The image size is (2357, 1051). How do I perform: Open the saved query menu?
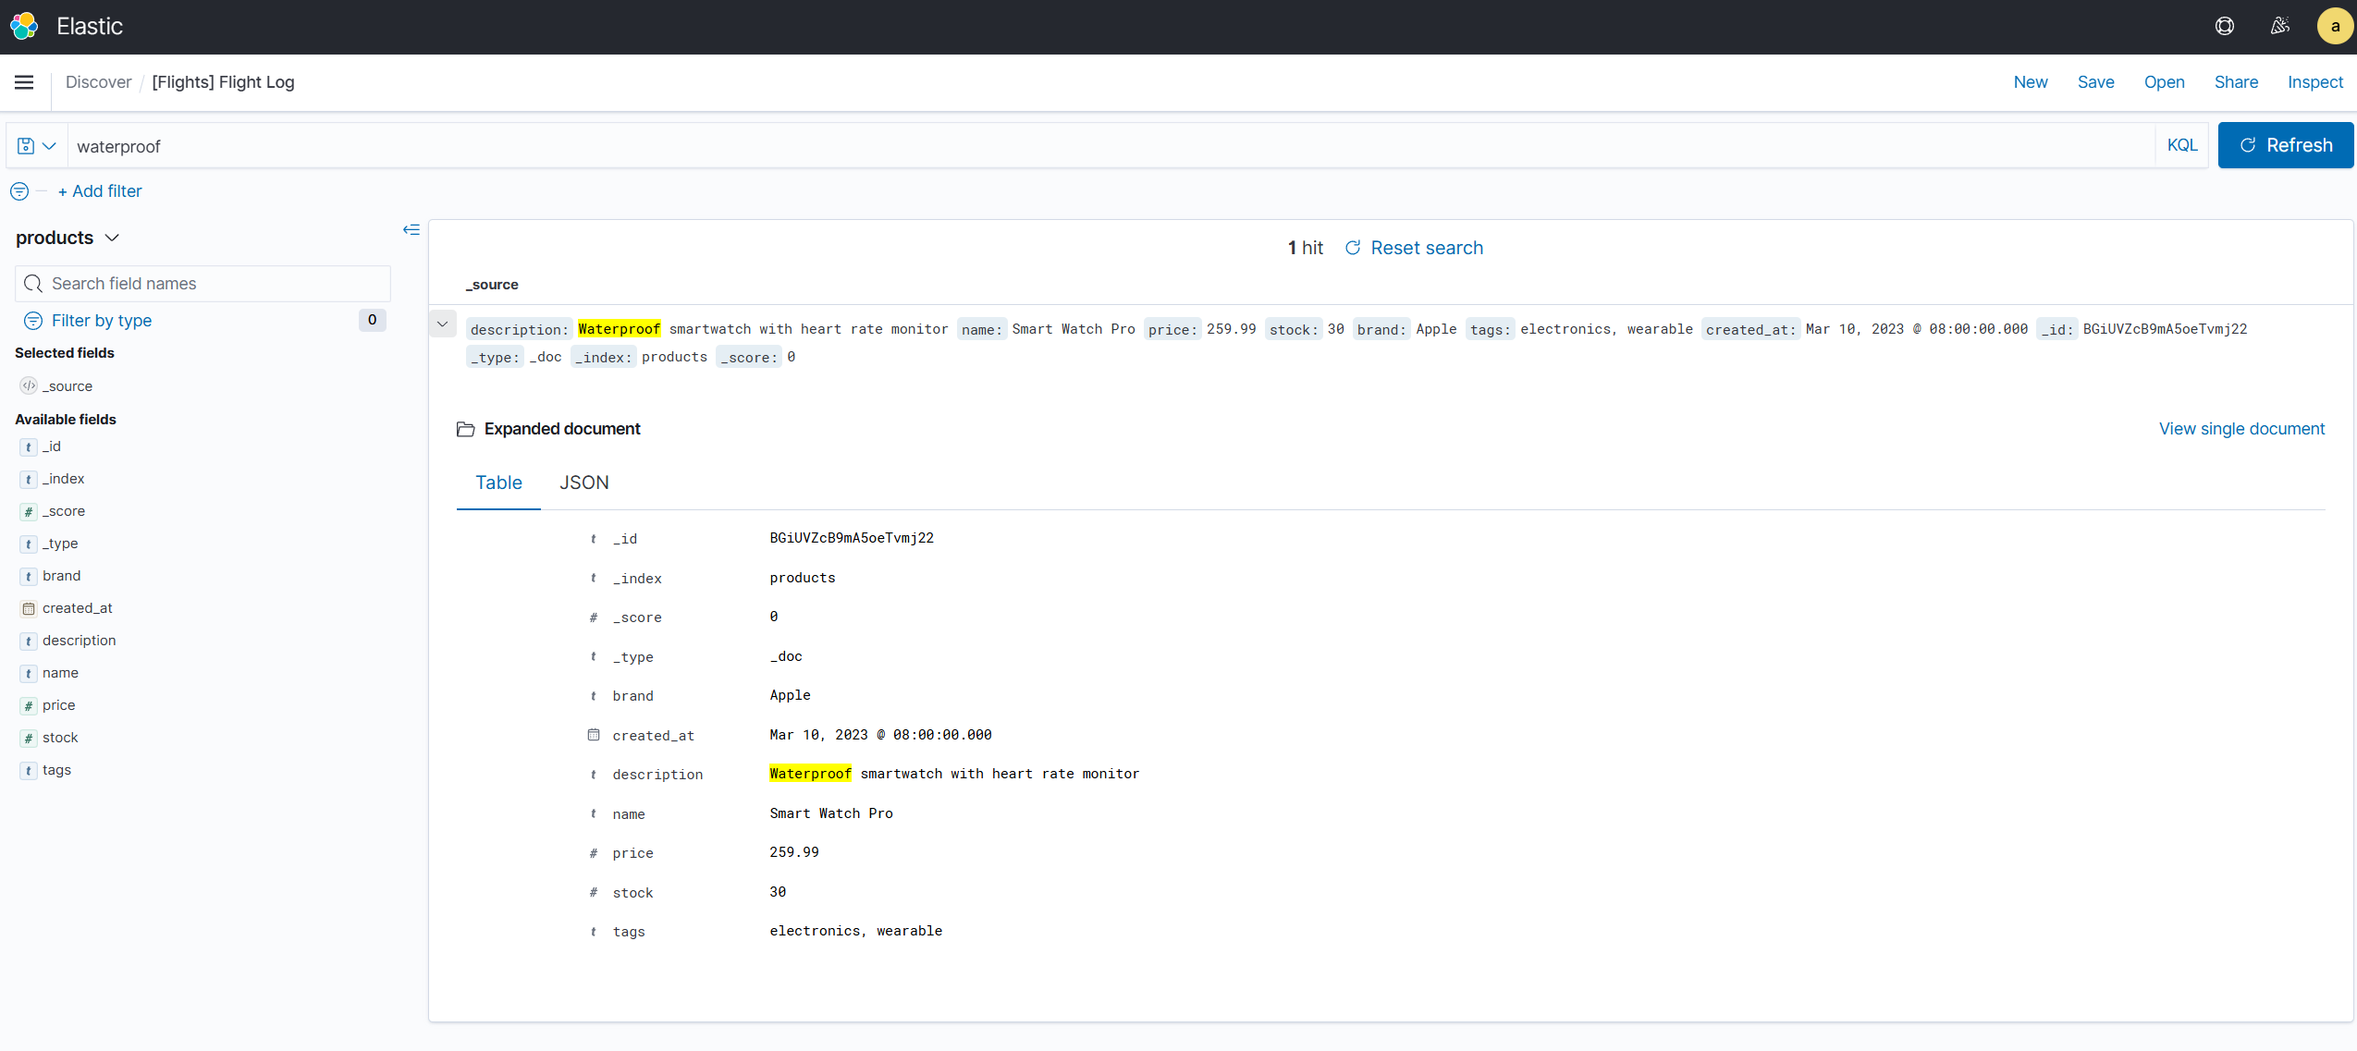pos(37,146)
